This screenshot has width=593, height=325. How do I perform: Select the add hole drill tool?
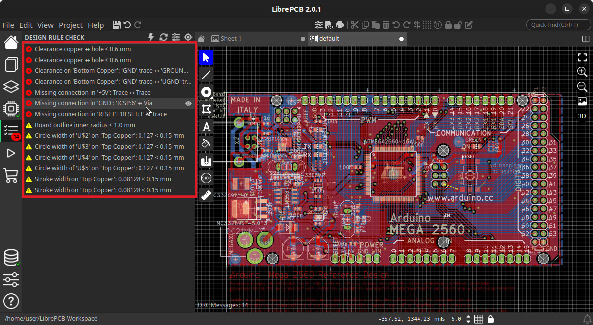point(206,161)
